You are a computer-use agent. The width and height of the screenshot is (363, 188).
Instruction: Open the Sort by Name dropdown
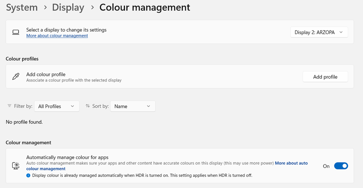[133, 106]
